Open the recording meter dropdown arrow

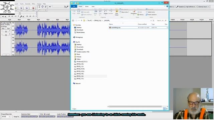(23, 16)
